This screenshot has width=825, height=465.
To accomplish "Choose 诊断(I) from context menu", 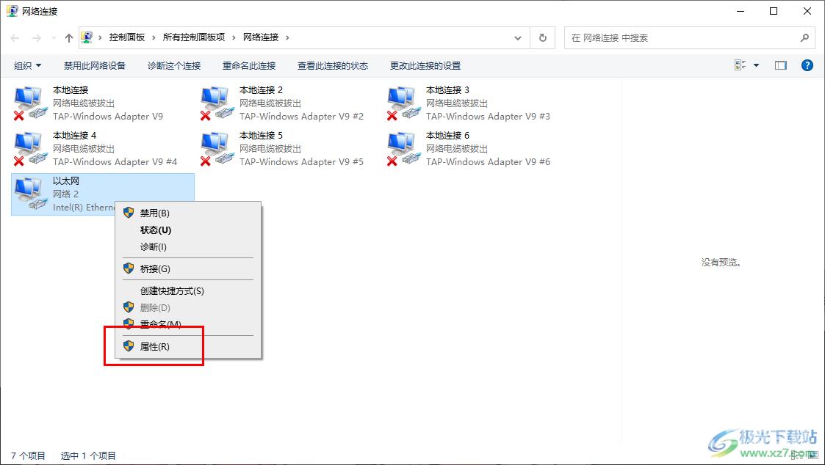I will 188,246.
